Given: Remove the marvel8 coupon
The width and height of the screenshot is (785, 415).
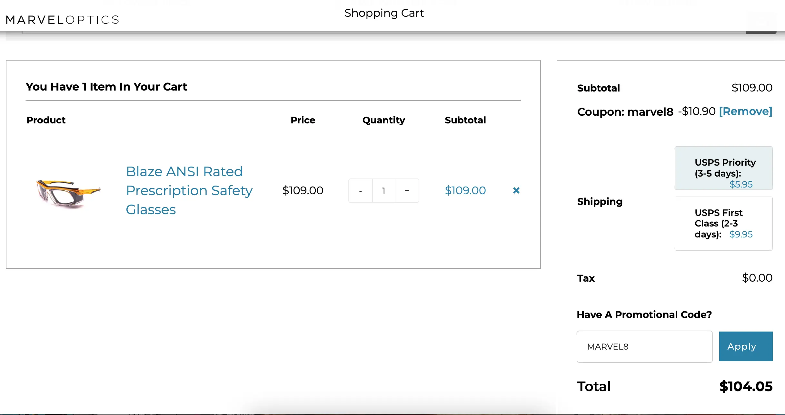Looking at the screenshot, I should [745, 111].
